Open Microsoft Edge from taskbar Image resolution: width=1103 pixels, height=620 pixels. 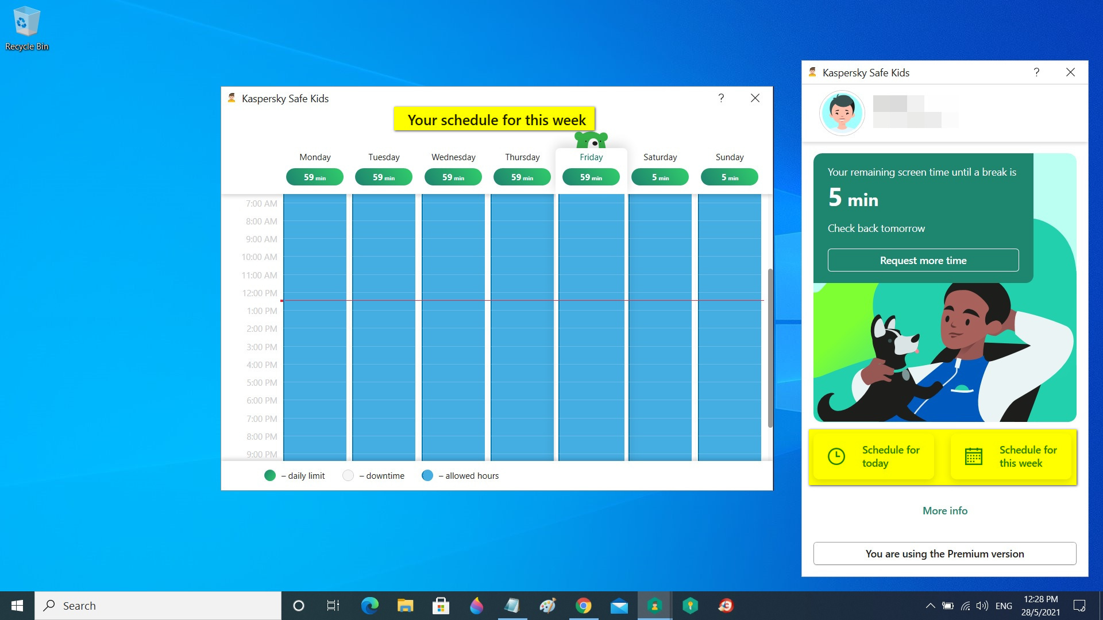369,606
